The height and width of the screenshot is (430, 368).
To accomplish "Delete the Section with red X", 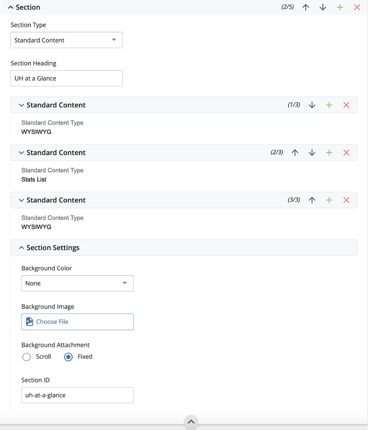I will coord(357,7).
